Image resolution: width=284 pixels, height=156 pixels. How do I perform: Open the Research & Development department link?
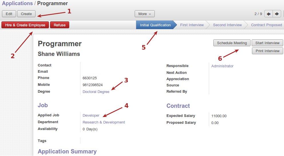[x=104, y=122]
